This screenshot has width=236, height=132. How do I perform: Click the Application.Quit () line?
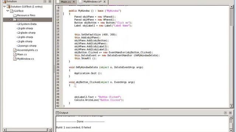[x=88, y=73]
